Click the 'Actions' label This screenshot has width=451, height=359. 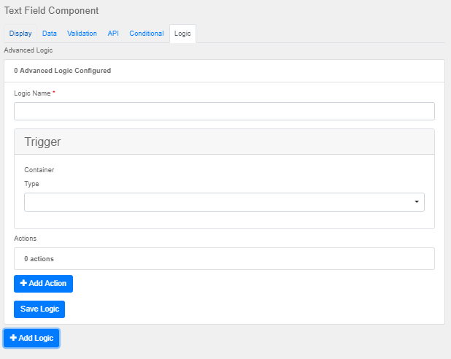[x=26, y=239]
